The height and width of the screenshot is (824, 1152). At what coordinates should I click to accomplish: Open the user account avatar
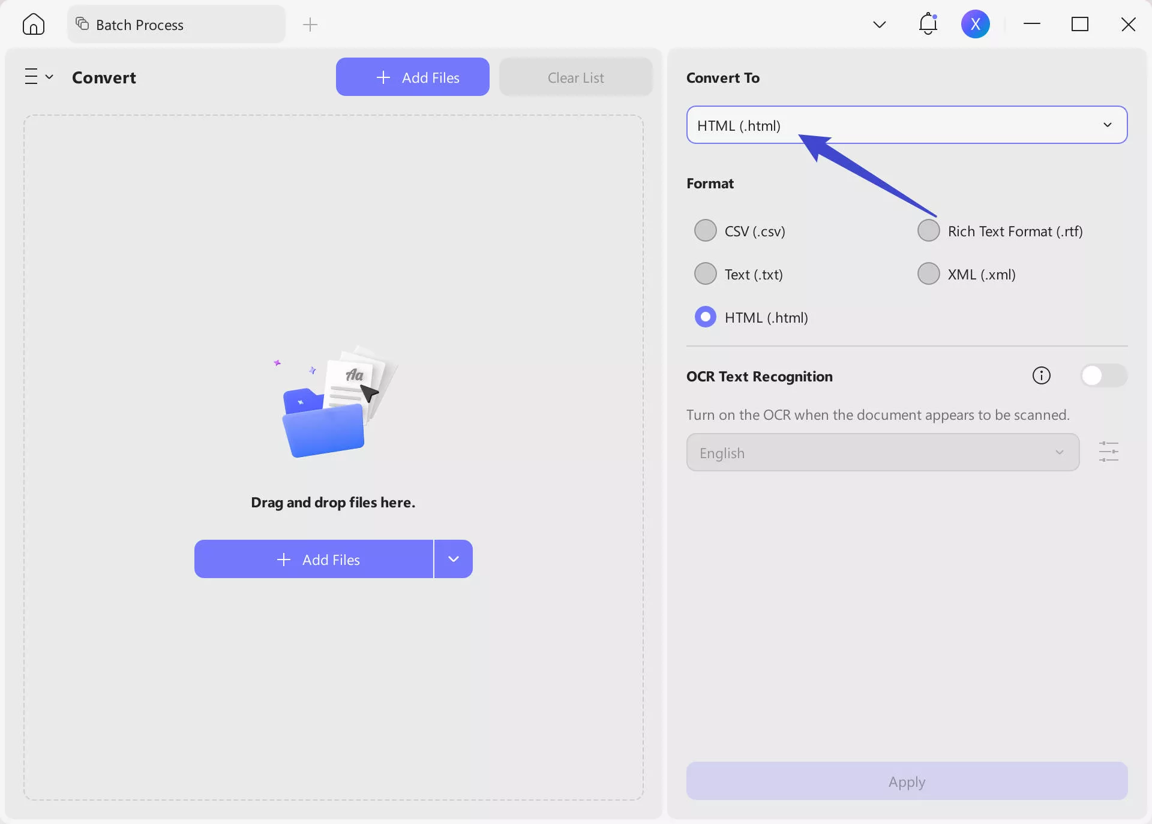pyautogui.click(x=975, y=24)
